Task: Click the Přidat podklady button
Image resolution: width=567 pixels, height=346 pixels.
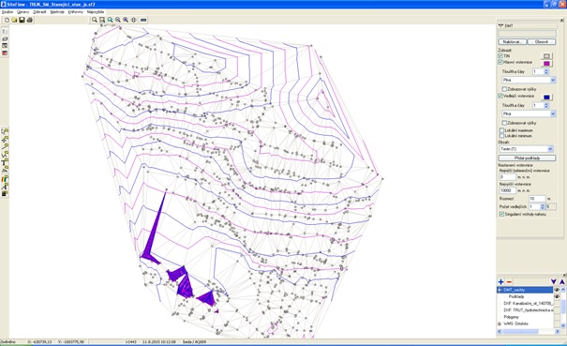Action: [x=527, y=158]
